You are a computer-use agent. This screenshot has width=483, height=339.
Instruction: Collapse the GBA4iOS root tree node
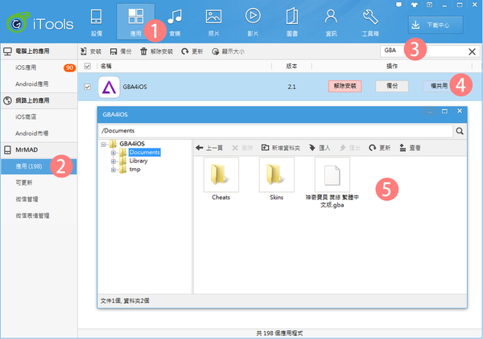click(104, 144)
